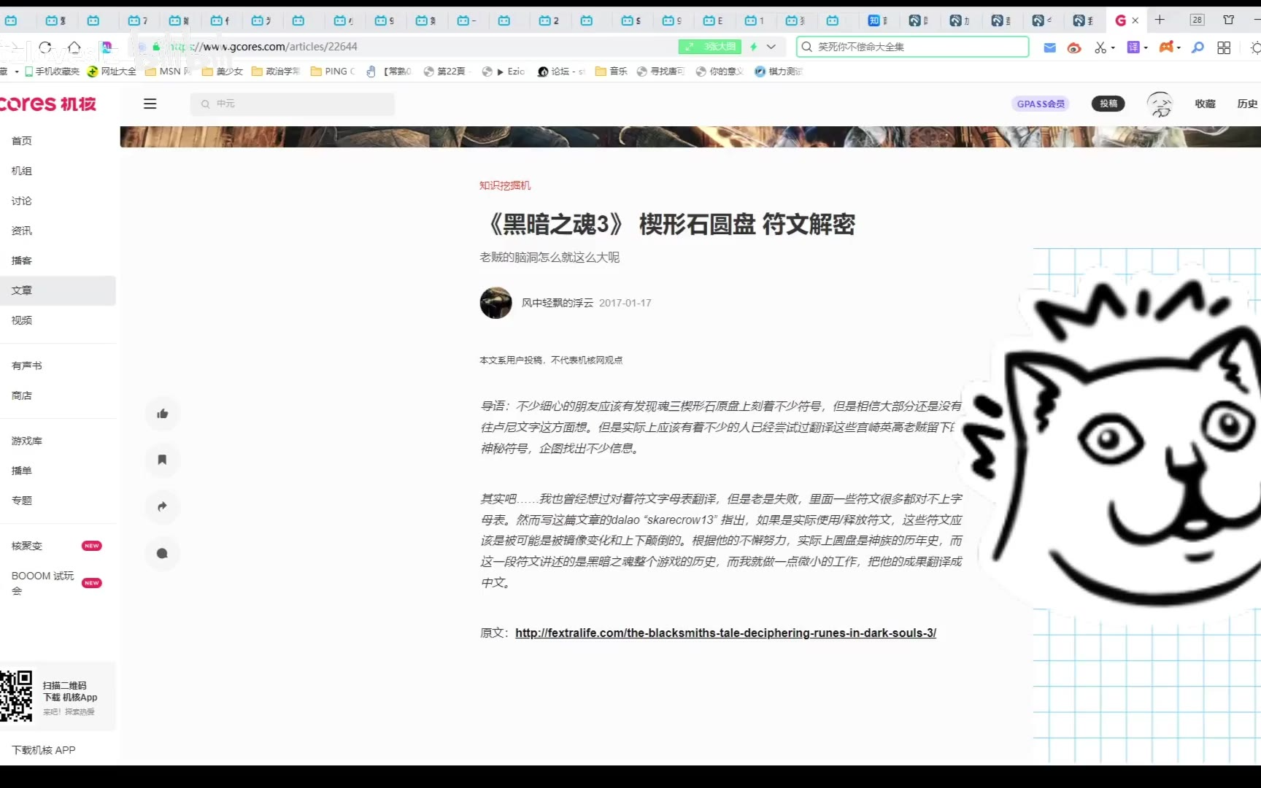
Task: Open the fextralife.com original article link
Action: point(725,633)
